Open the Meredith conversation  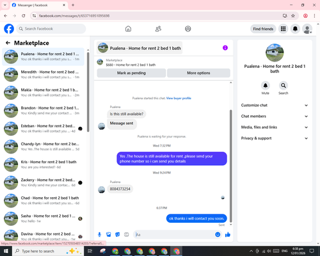coord(43,75)
